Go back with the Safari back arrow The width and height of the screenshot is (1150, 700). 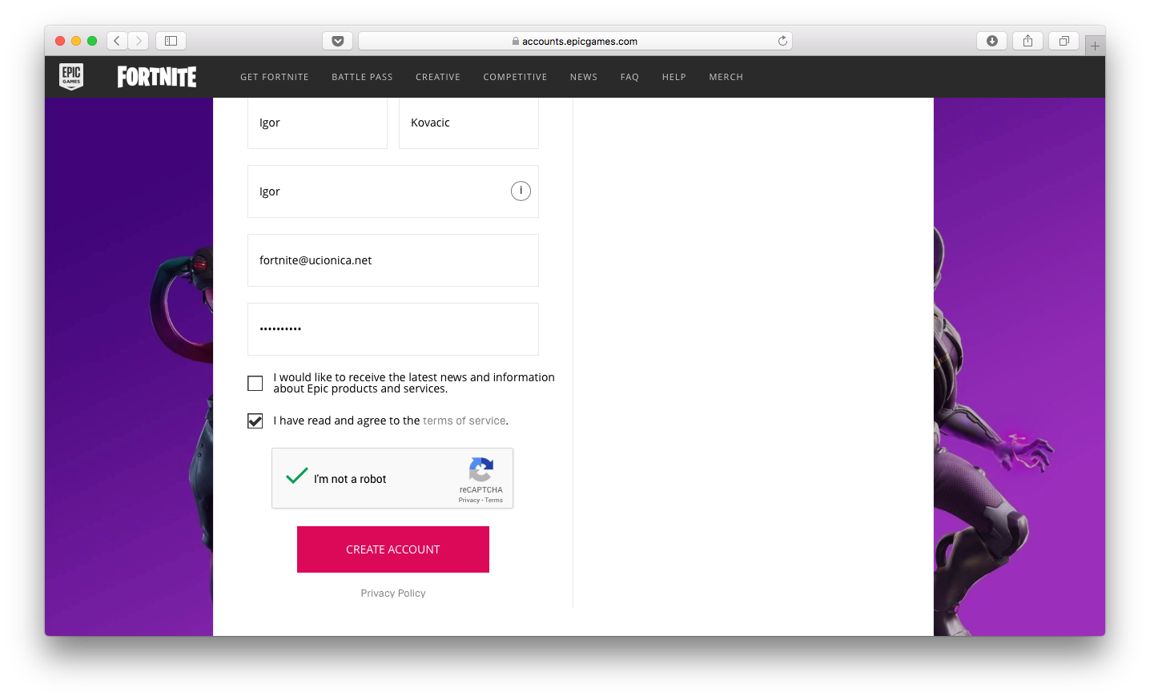(117, 41)
